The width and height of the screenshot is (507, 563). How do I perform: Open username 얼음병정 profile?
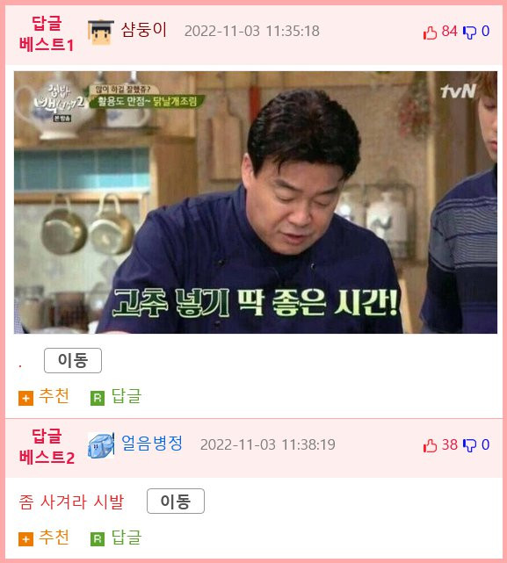coord(152,444)
